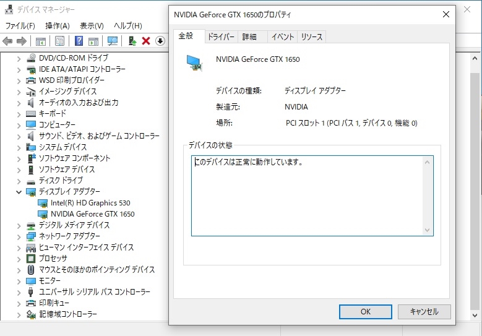Click the status box scroll-down arrow
The image size is (482, 336).
427,230
